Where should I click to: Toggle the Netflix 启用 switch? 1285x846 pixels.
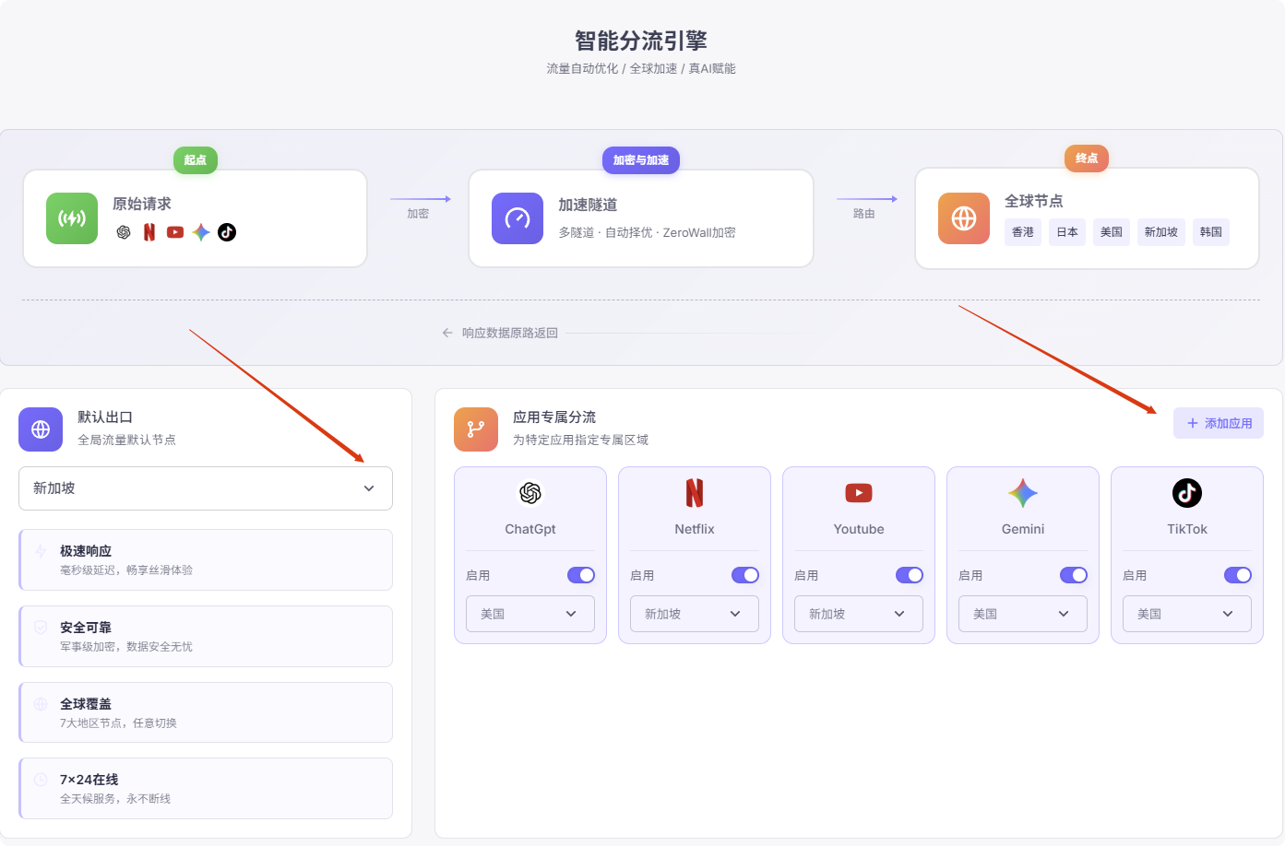pyautogui.click(x=745, y=575)
